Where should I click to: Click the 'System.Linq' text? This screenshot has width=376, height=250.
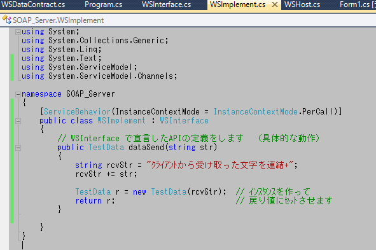(73, 50)
